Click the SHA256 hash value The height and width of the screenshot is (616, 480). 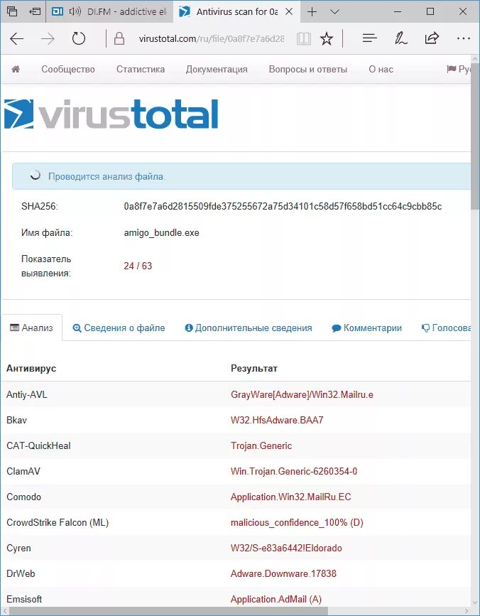[283, 206]
